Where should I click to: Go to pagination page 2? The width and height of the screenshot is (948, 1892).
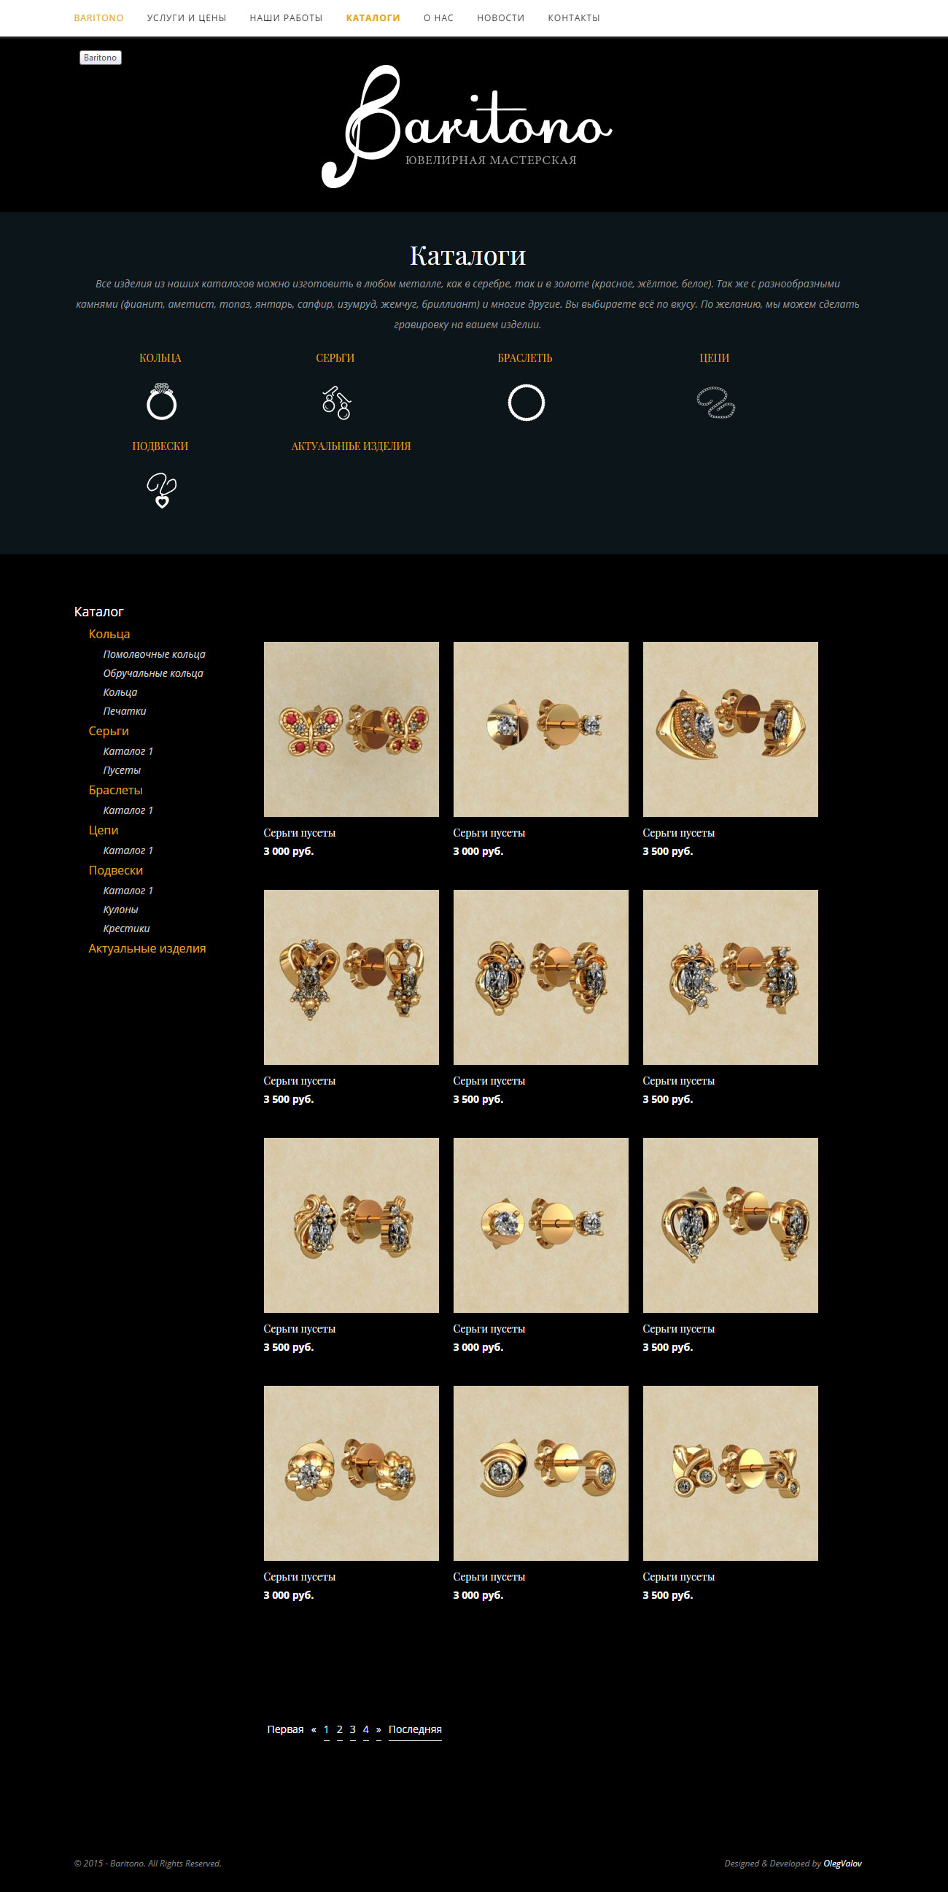(x=339, y=1729)
